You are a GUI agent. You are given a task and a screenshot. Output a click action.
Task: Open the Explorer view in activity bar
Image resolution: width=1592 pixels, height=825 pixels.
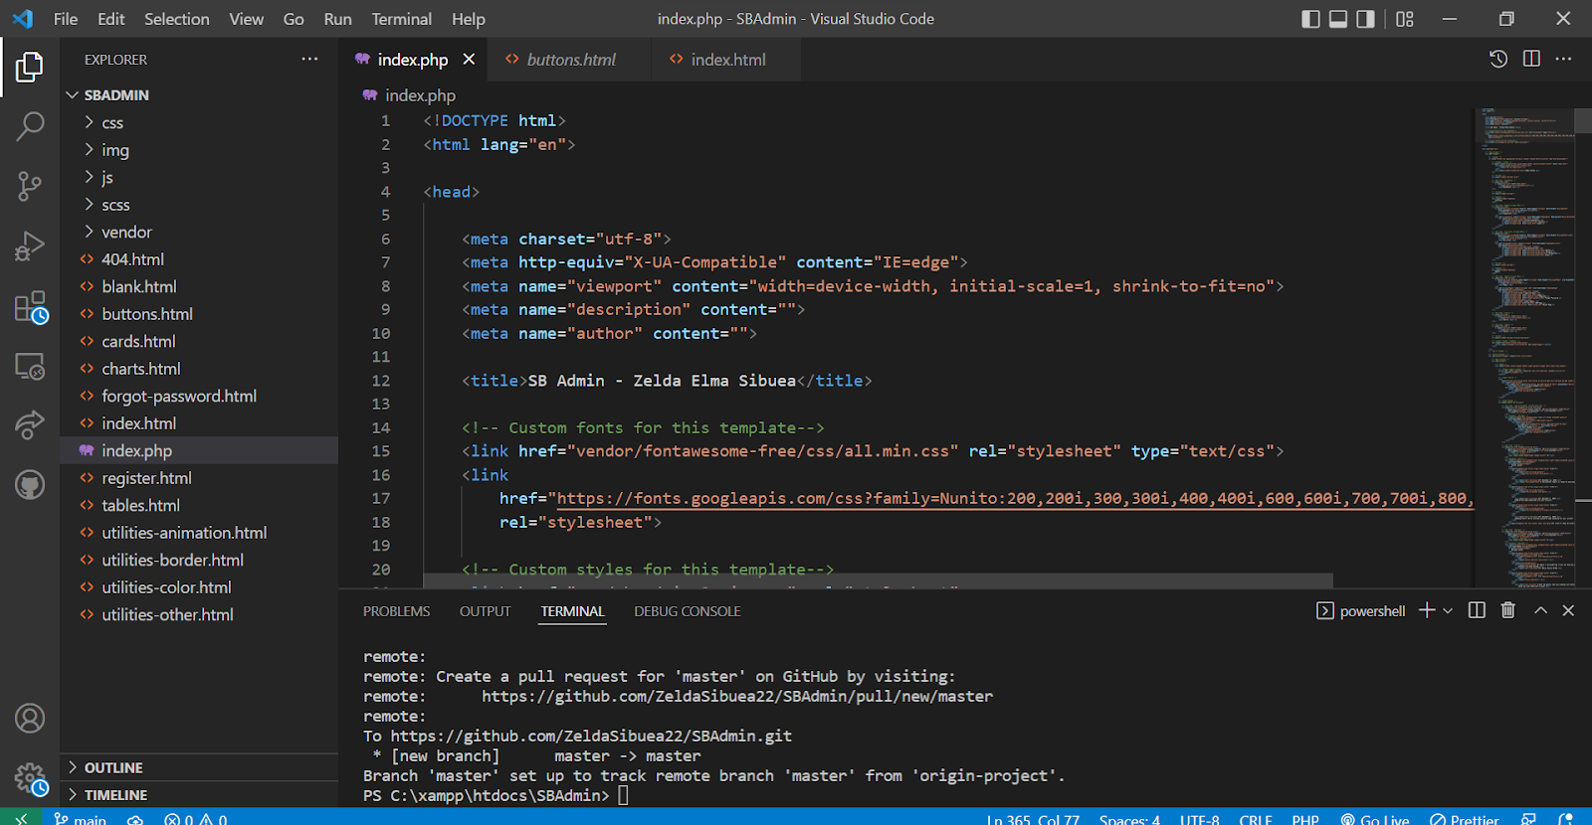click(x=30, y=68)
